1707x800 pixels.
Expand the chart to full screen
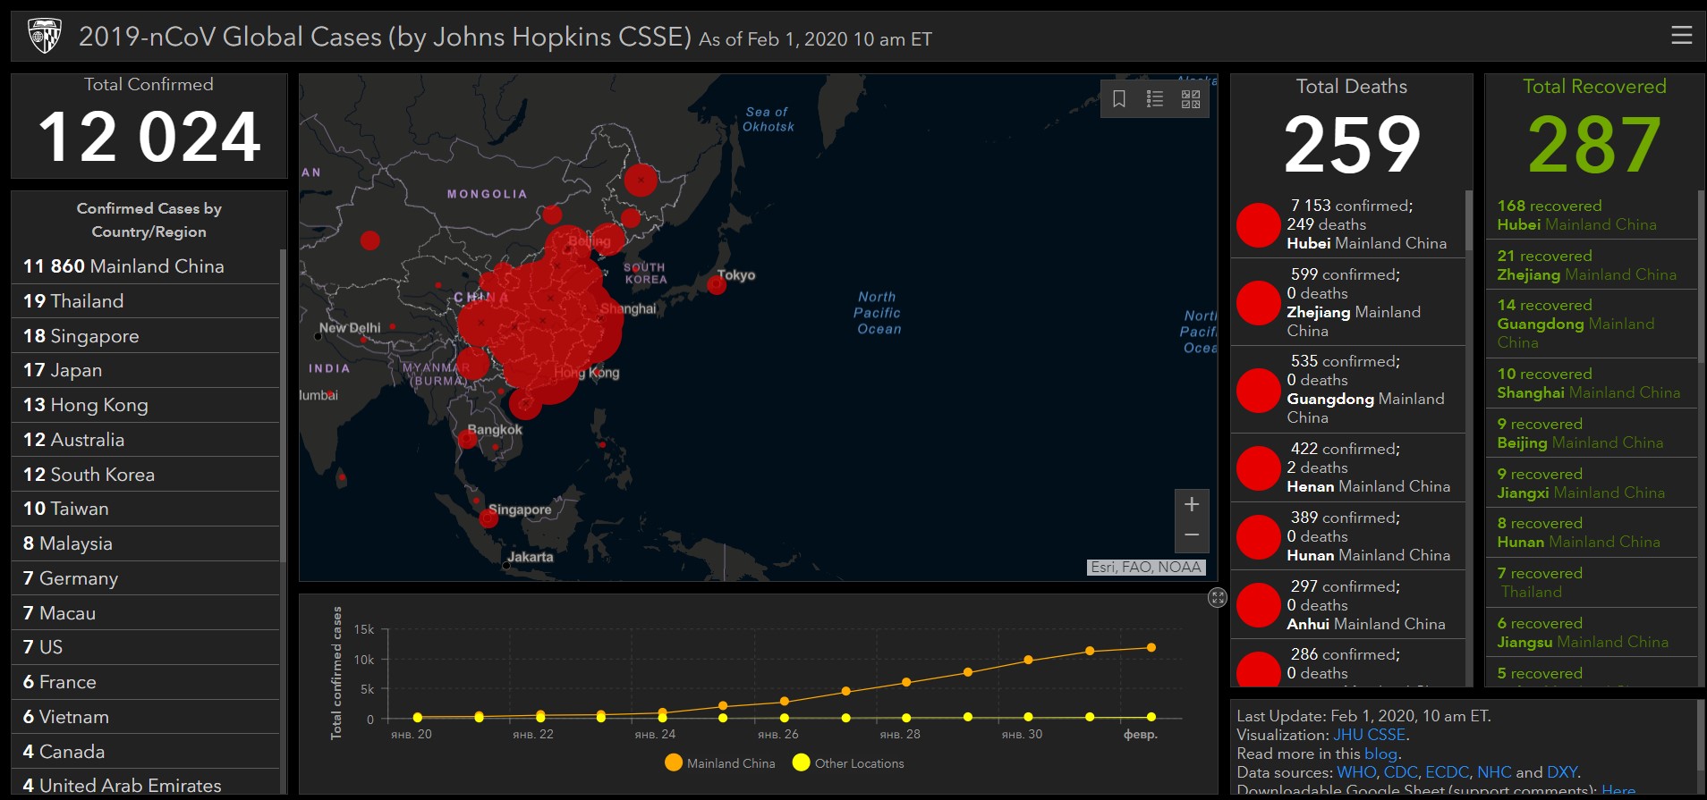tap(1217, 598)
